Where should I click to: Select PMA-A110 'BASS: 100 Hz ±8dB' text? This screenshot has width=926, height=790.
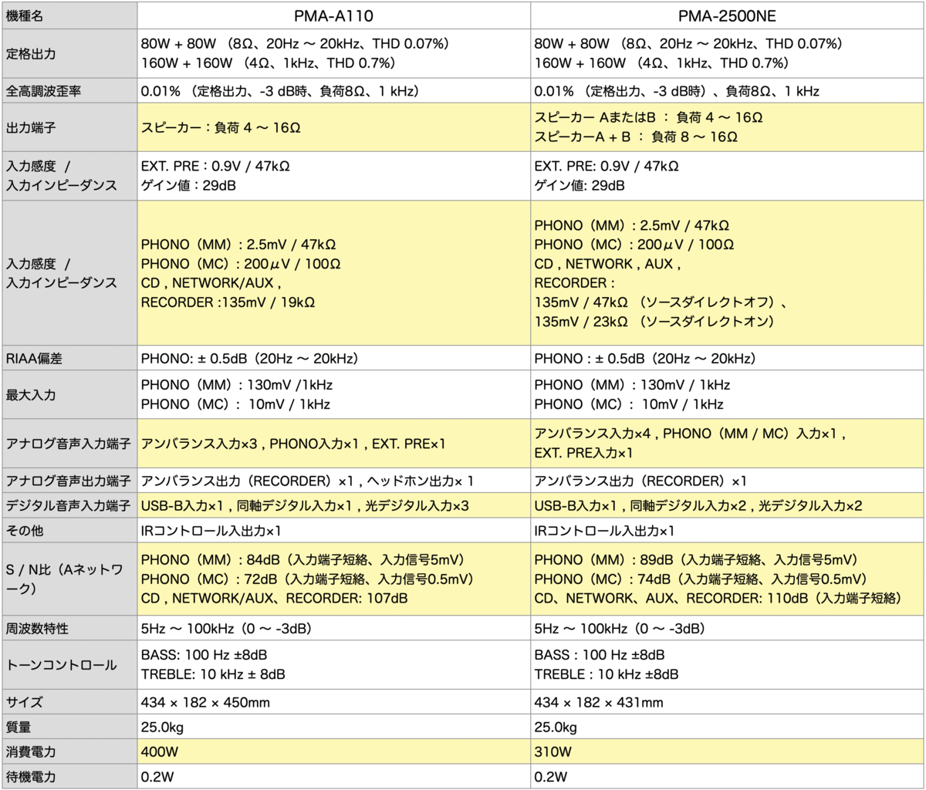[204, 655]
